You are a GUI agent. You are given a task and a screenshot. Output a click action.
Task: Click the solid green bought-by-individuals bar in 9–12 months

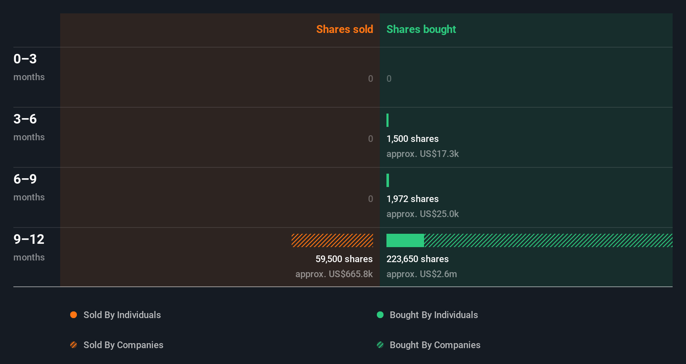[x=405, y=240]
